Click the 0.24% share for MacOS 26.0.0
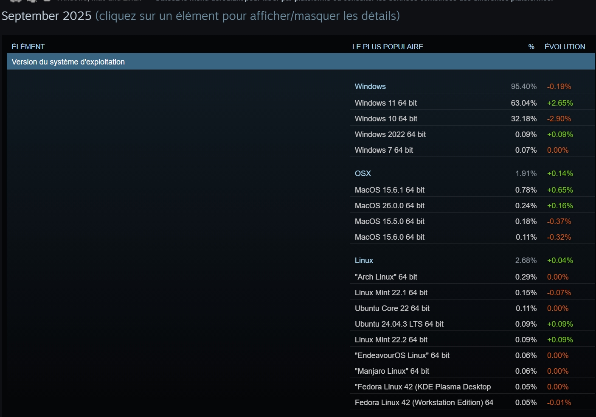The height and width of the screenshot is (417, 596). pyautogui.click(x=526, y=206)
